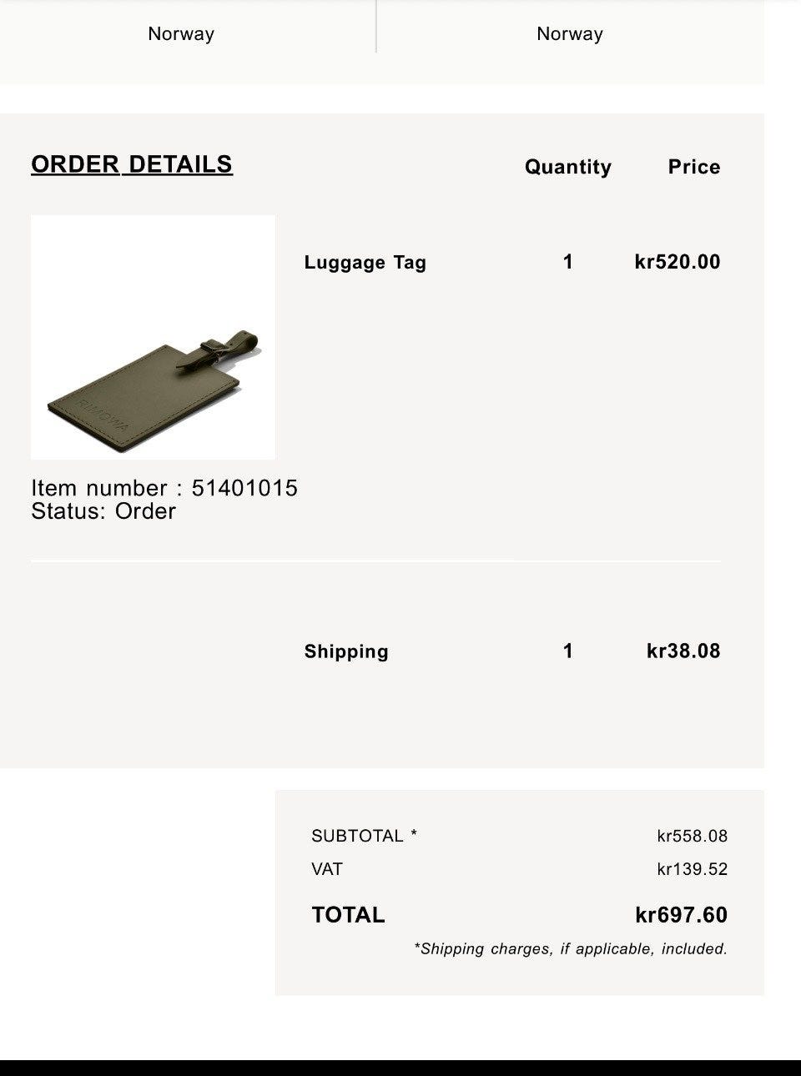Click the kr38.08 shipping price
The height and width of the screenshot is (1076, 801).
[x=683, y=651]
